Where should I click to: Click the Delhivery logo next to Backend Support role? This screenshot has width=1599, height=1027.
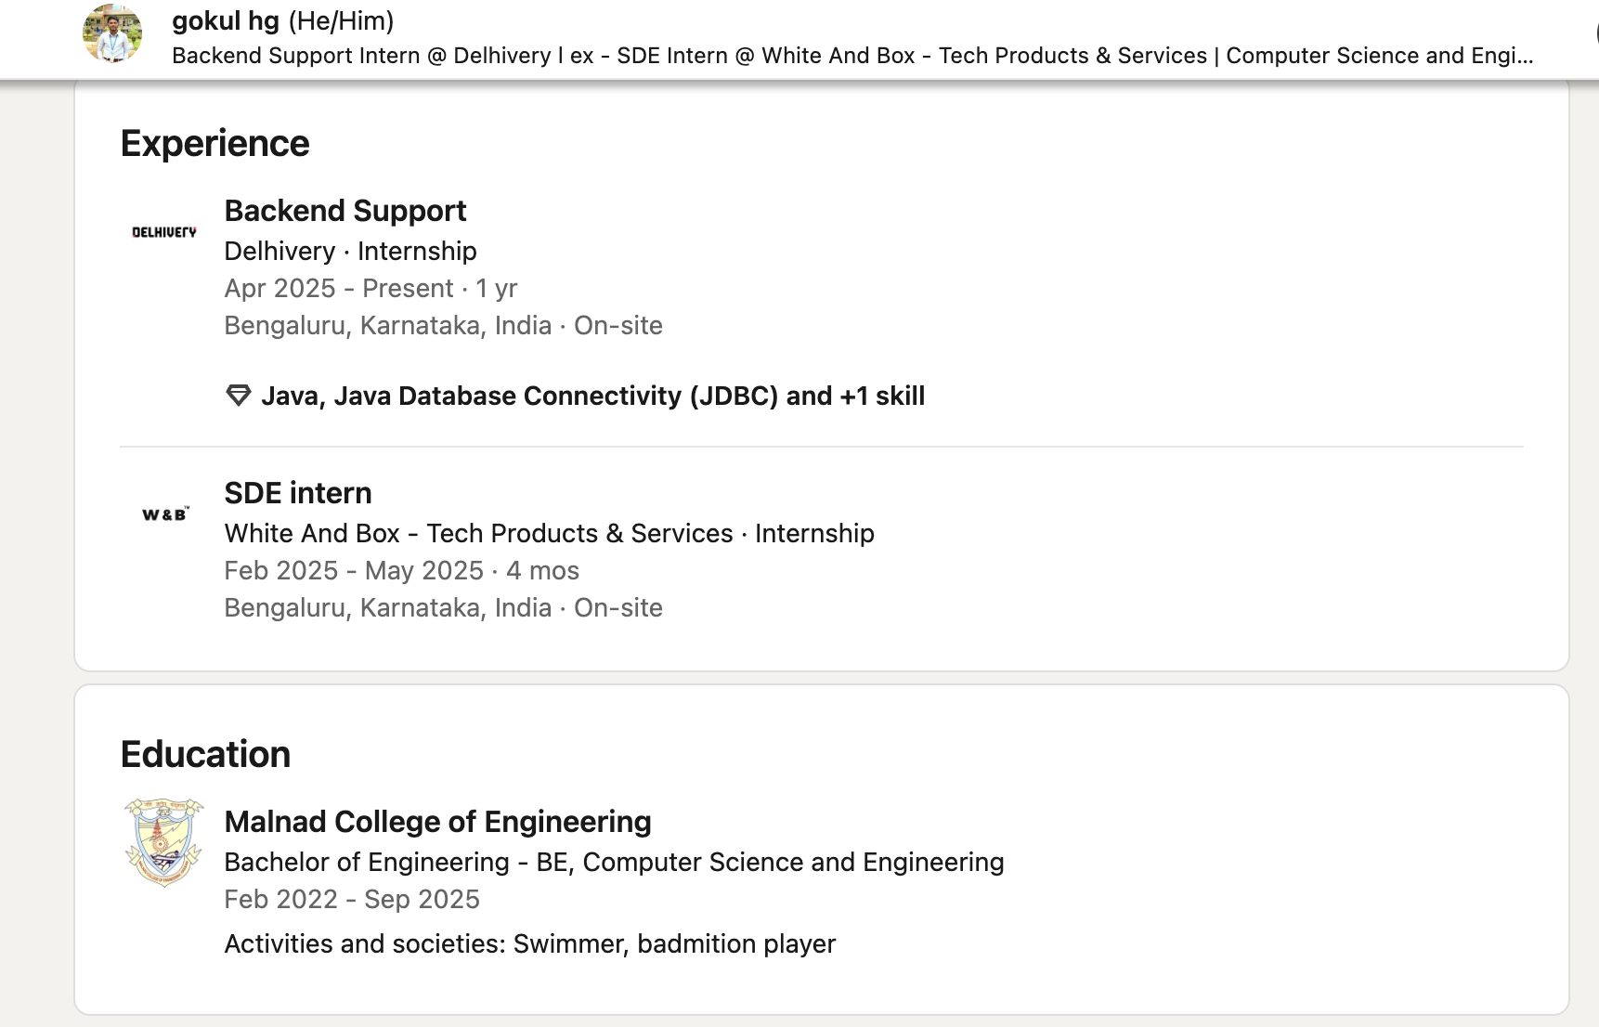click(x=163, y=231)
